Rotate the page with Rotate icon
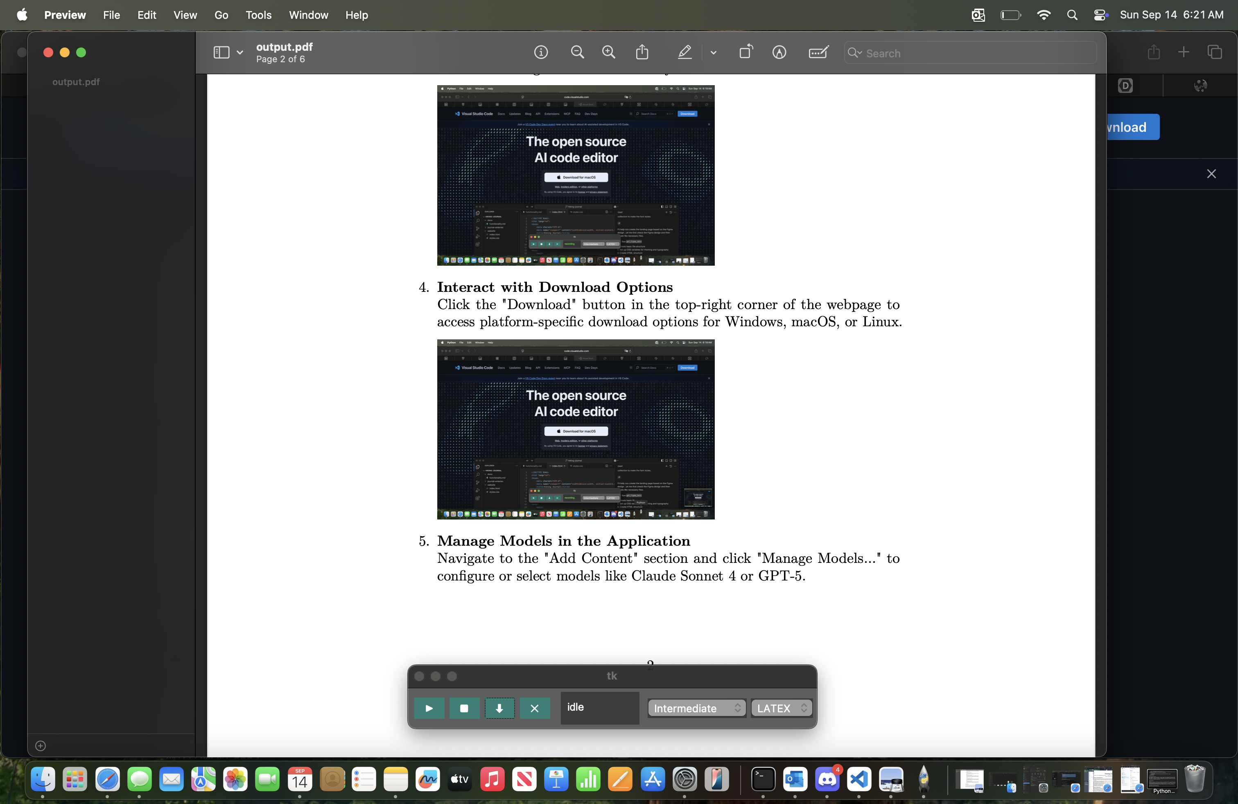Viewport: 1238px width, 804px height. pyautogui.click(x=746, y=52)
